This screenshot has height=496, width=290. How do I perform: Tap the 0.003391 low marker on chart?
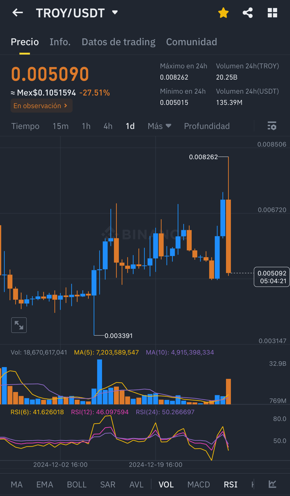119,336
